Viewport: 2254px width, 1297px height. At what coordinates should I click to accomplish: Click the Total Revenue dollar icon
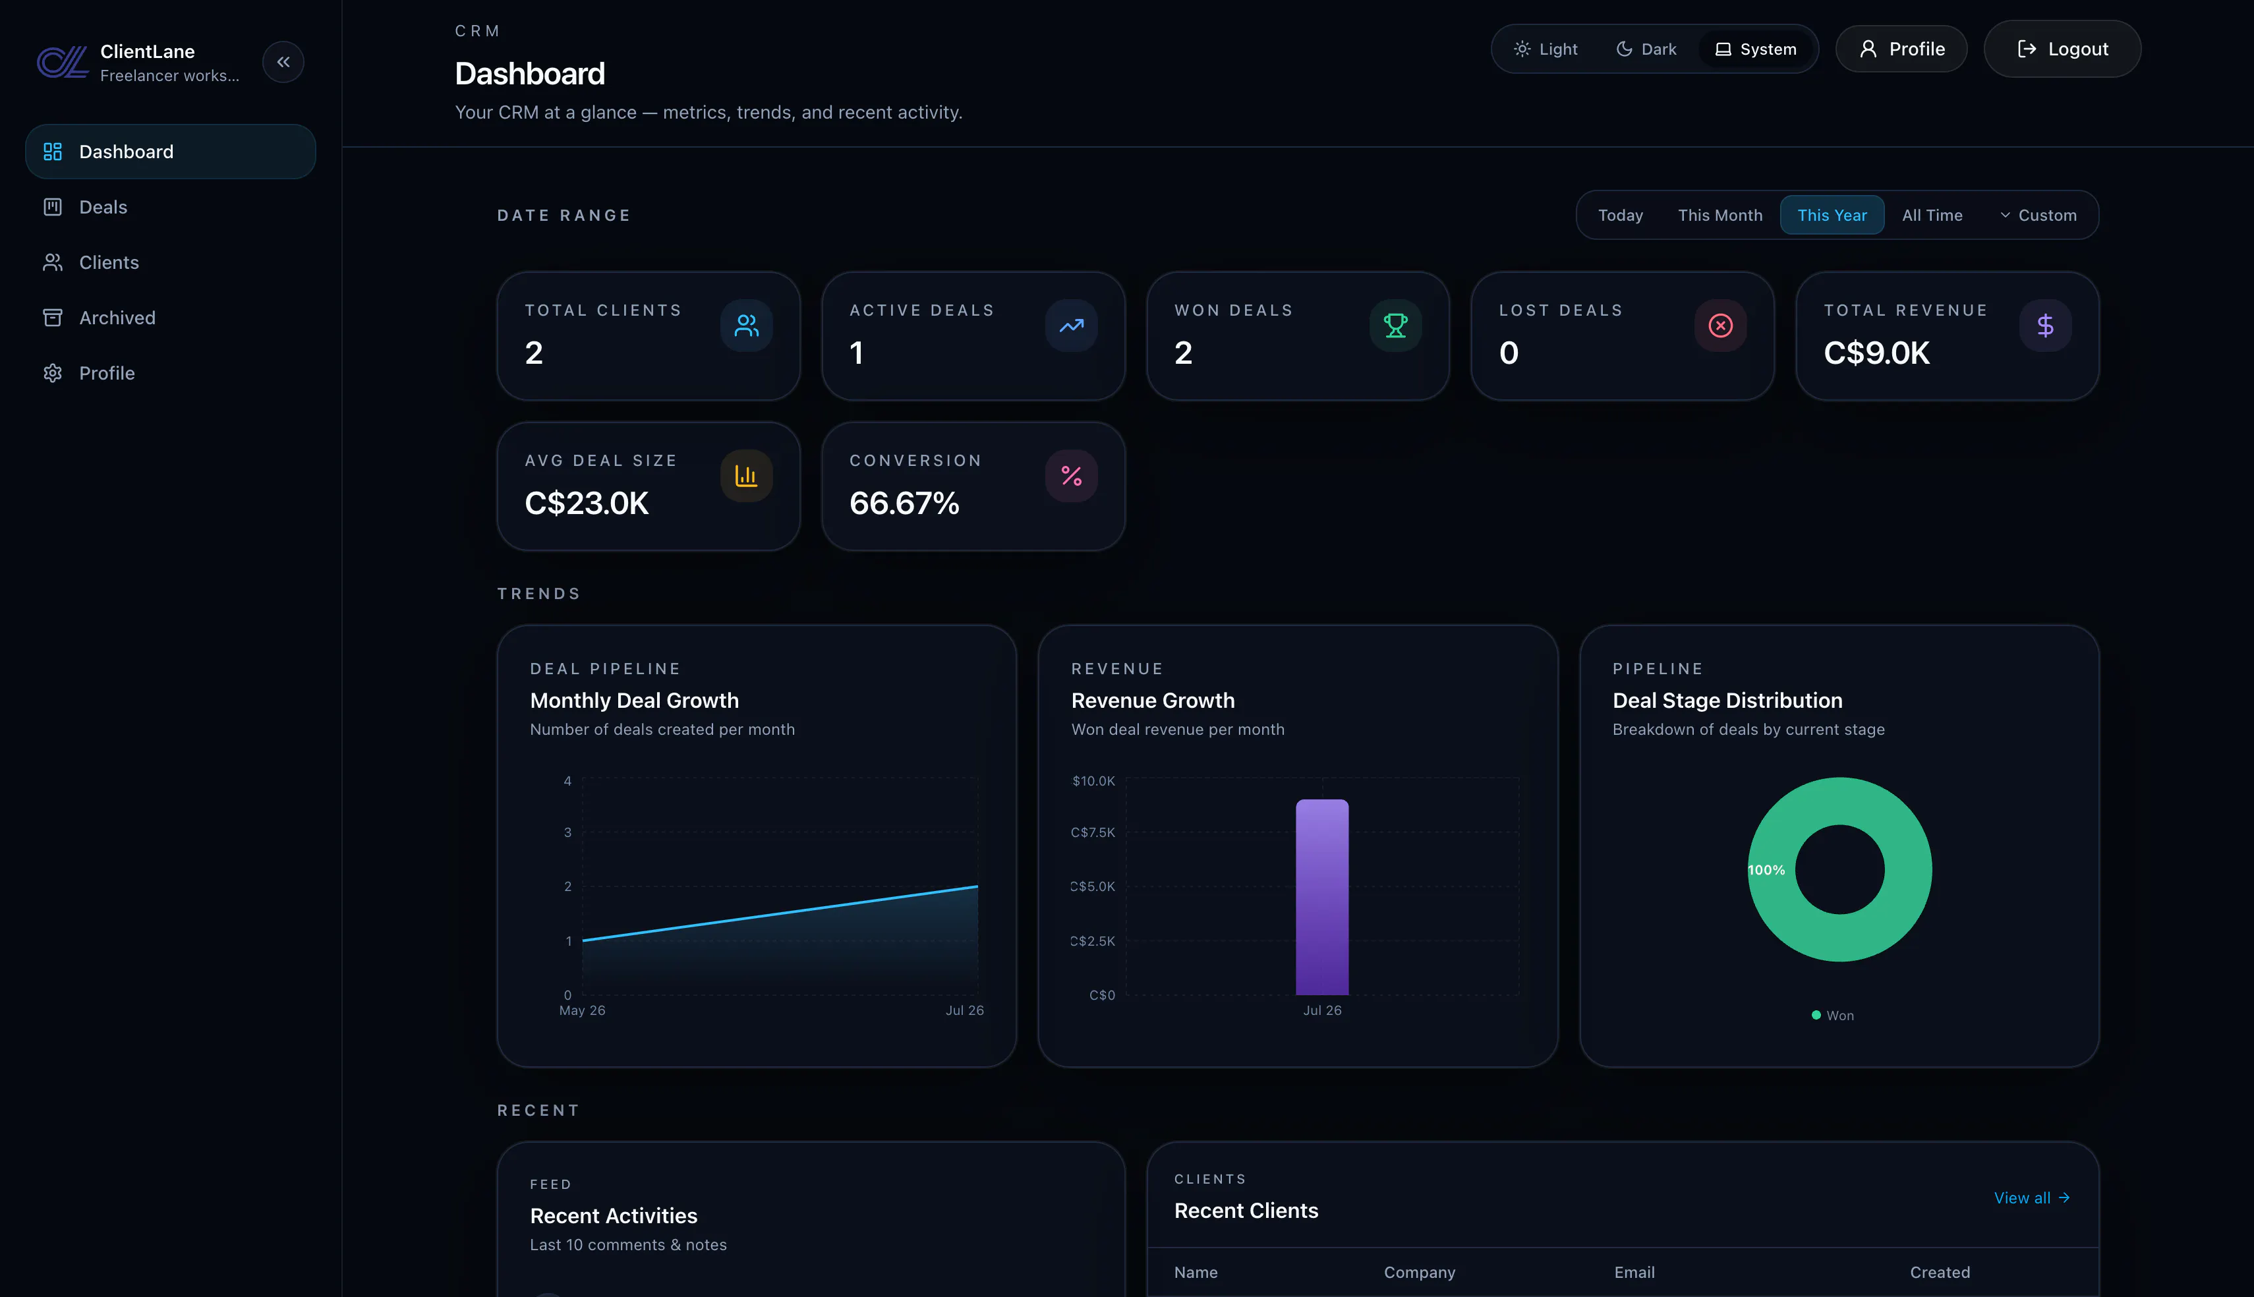click(2044, 326)
